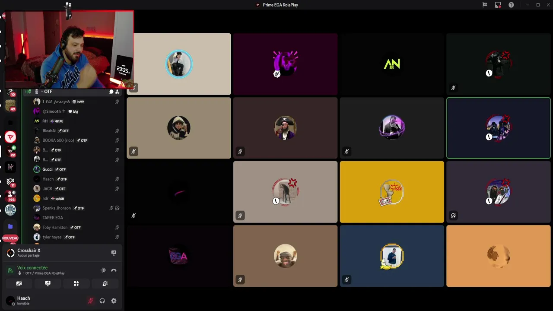The height and width of the screenshot is (311, 553).
Task: Open User Settings gear icon
Action: (x=114, y=301)
